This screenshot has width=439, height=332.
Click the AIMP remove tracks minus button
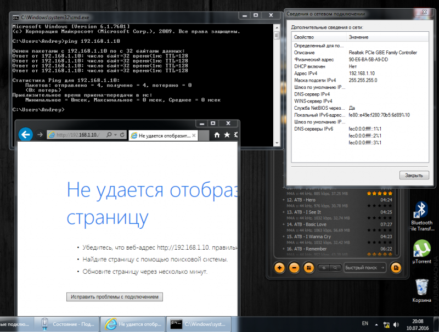294,268
